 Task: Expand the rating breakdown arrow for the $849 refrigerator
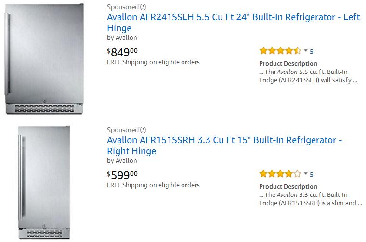pos(305,50)
